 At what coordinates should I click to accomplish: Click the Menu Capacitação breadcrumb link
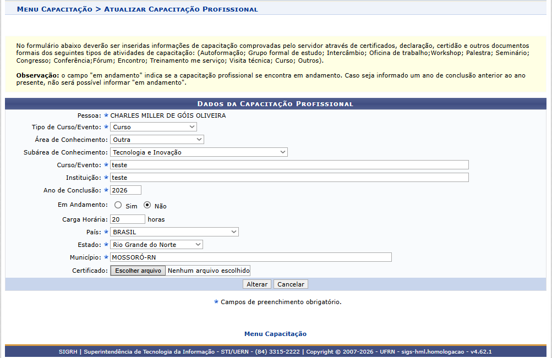[x=54, y=9]
